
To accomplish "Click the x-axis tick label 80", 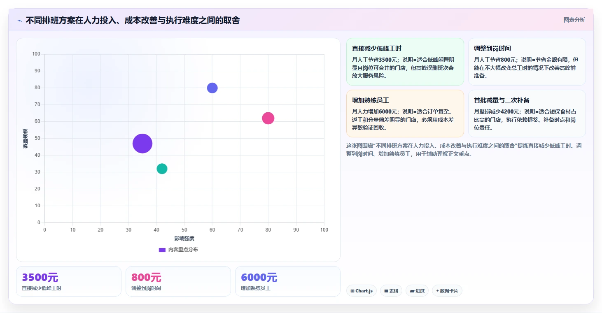I will point(268,230).
